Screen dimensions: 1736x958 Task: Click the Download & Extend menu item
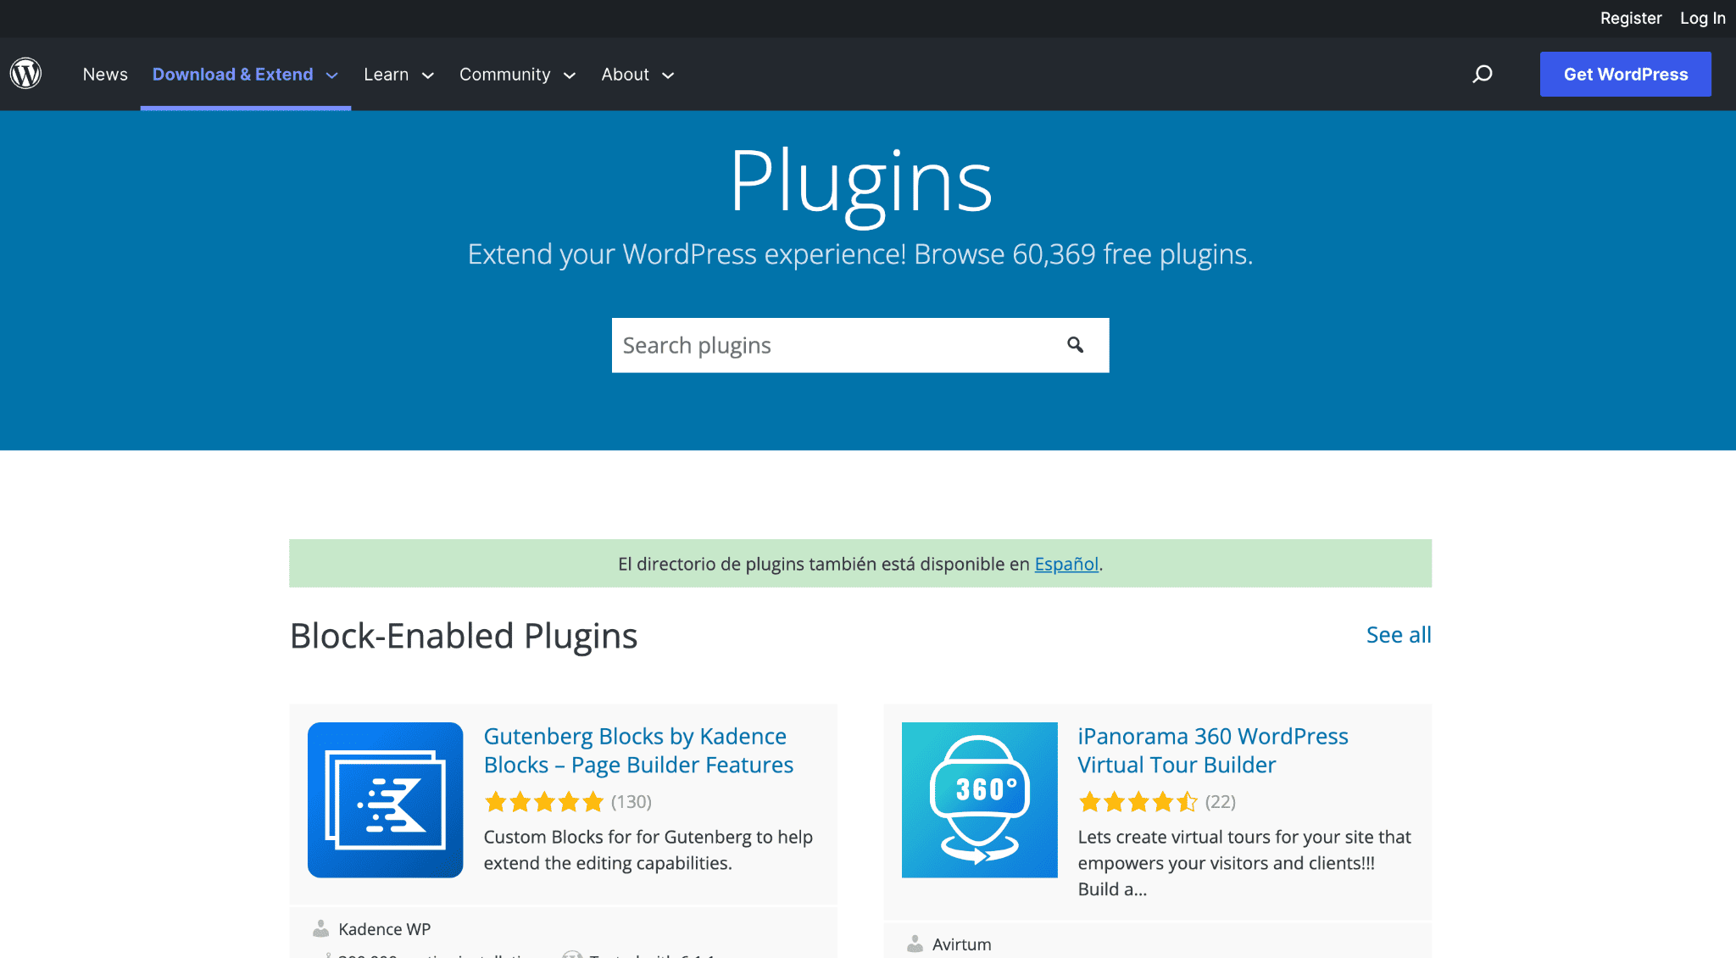pos(233,75)
